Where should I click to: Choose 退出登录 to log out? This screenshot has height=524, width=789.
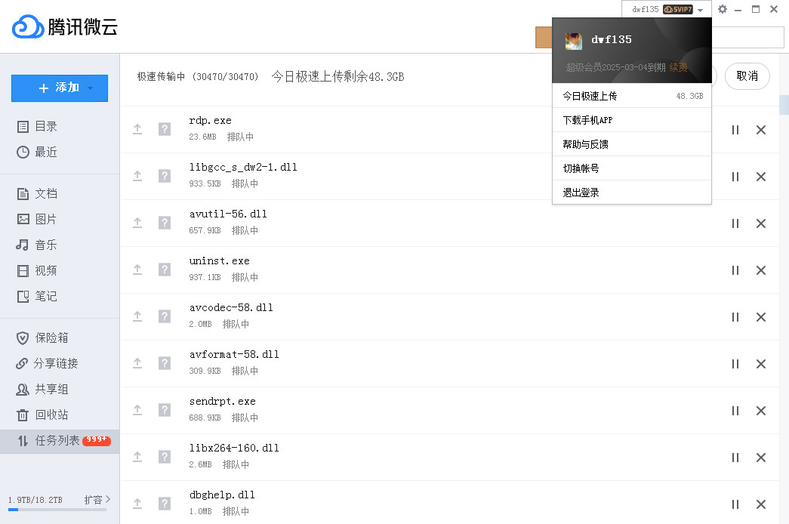point(631,193)
